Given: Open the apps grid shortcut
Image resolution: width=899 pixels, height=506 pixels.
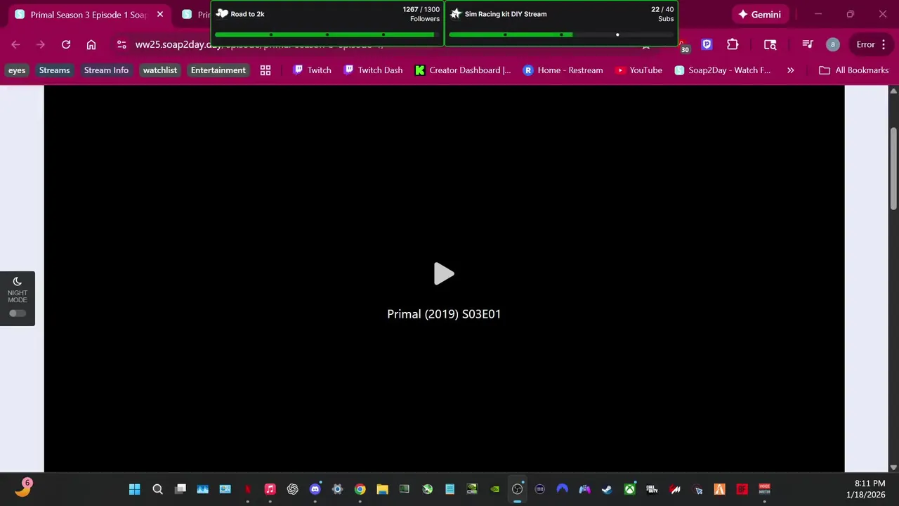Looking at the screenshot, I should (265, 70).
